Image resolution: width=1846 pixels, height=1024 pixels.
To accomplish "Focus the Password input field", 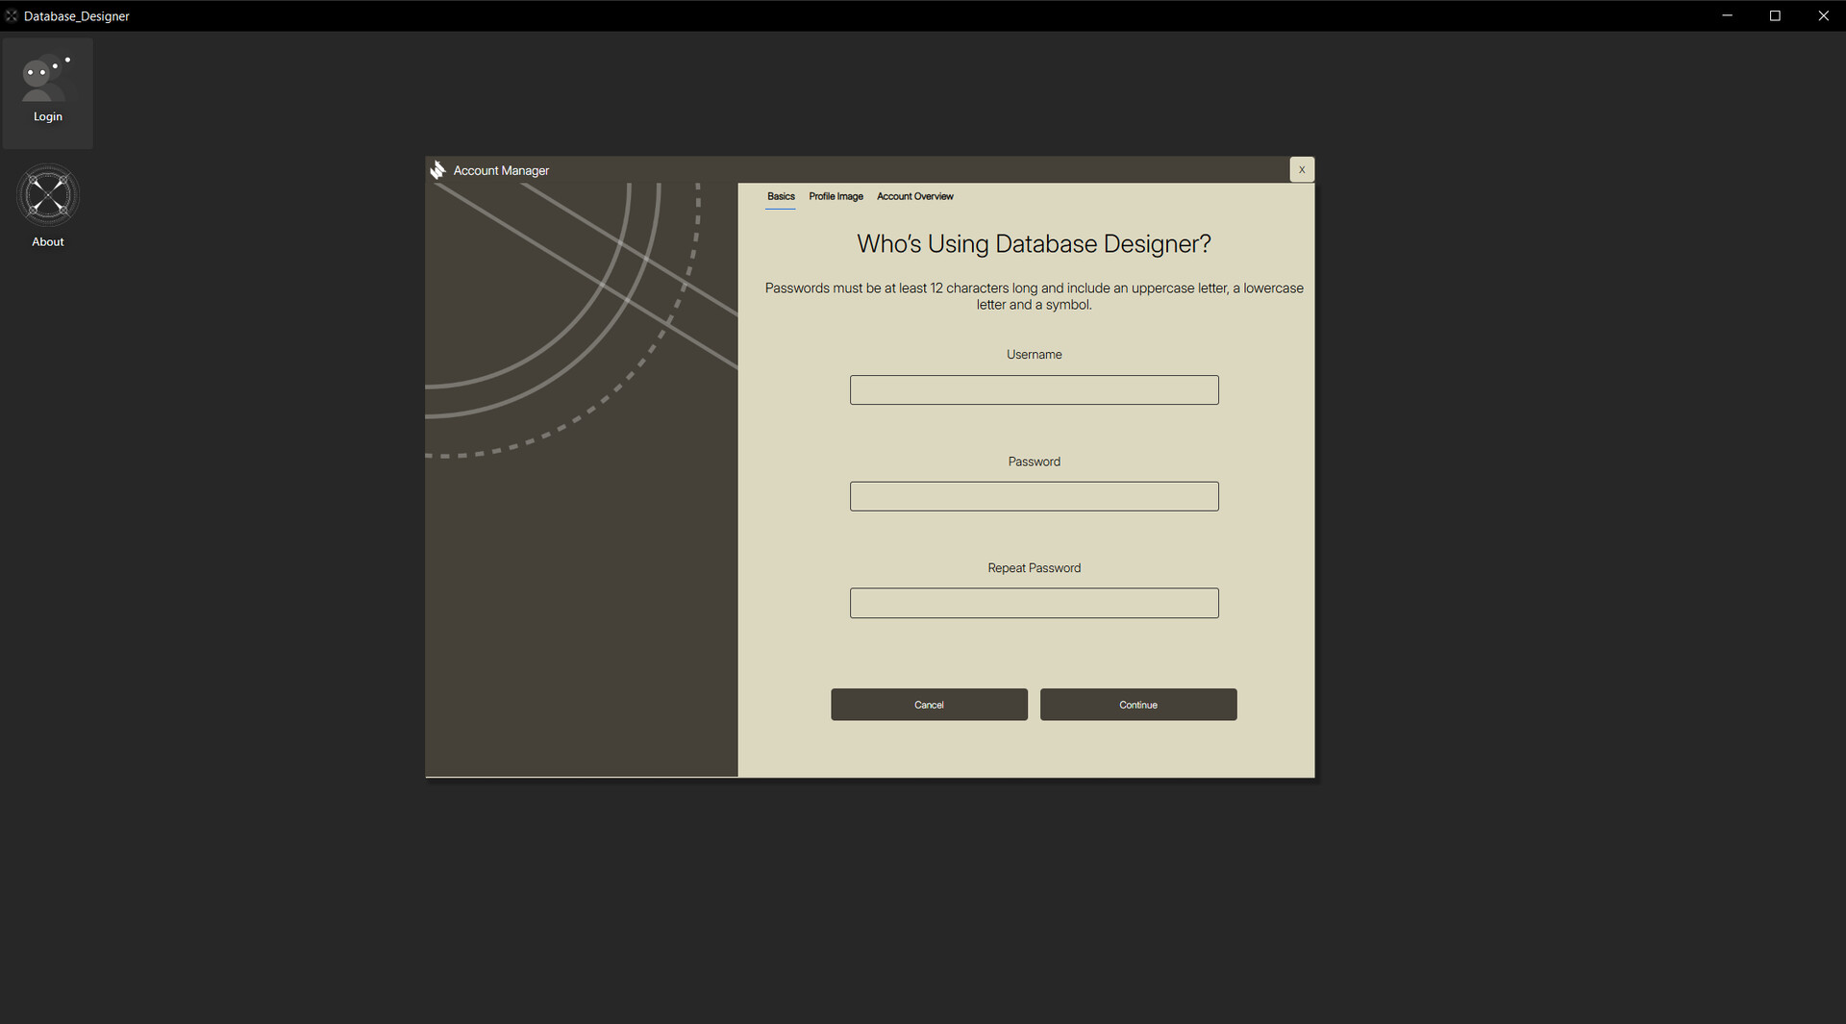I will pos(1034,496).
